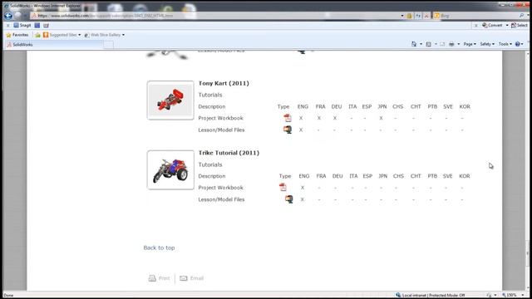
Task: Go back using the browser Back arrow
Action: tap(8, 16)
